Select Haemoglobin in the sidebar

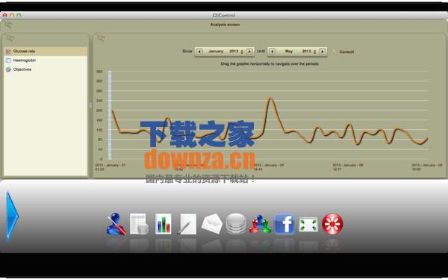[46, 60]
